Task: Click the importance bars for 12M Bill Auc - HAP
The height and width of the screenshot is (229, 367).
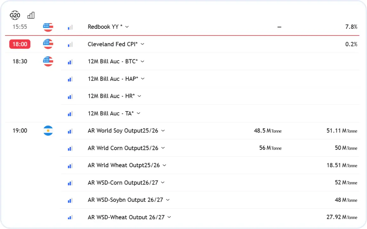Action: 70,79
